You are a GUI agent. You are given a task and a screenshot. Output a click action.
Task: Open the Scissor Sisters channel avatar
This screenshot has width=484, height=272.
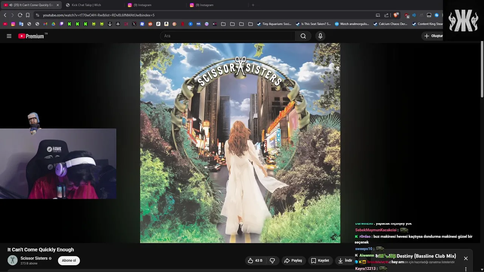coord(13,260)
